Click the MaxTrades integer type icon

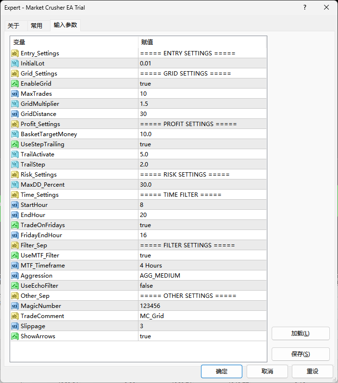14,94
